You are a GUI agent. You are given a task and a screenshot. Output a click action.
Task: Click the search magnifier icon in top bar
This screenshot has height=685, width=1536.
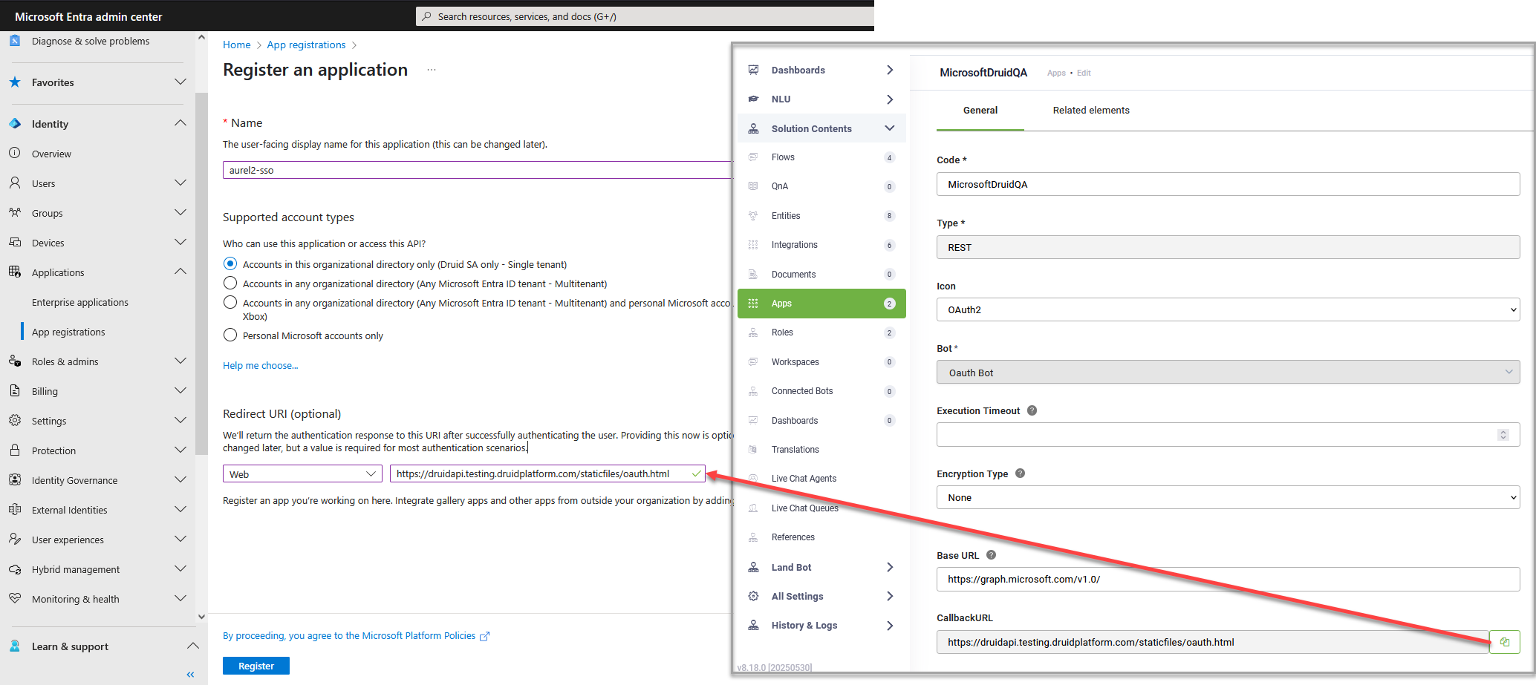[426, 16]
